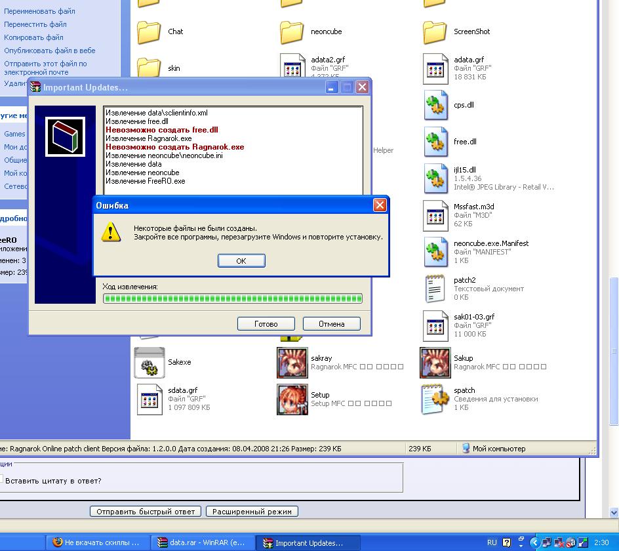Viewport: 619px width, 551px height.
Task: Select the sdata.grf file icon
Action: point(150,399)
